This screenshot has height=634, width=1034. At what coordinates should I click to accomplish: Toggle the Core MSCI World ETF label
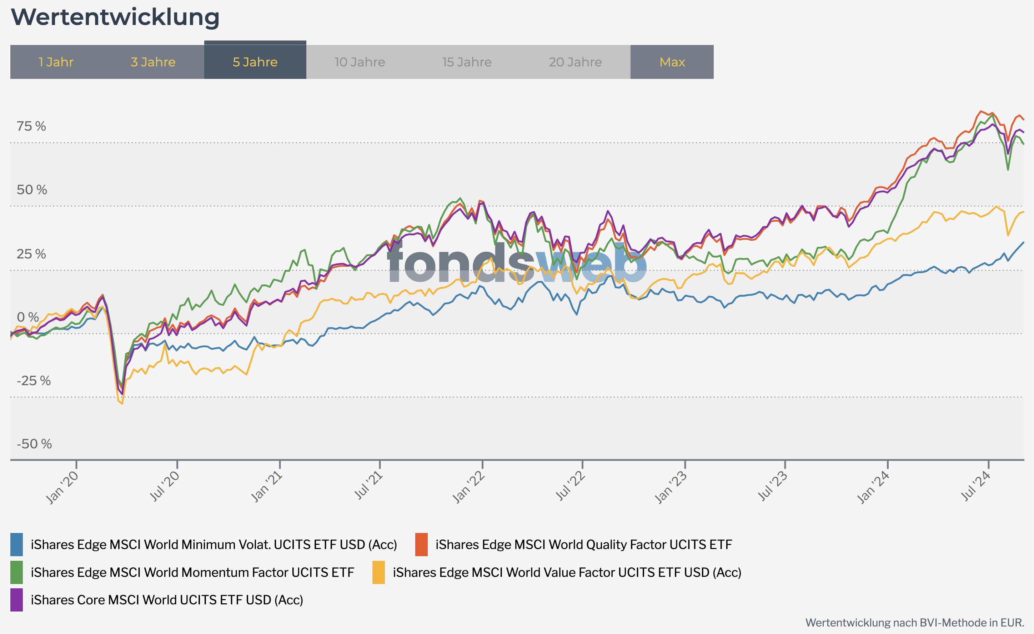(167, 600)
